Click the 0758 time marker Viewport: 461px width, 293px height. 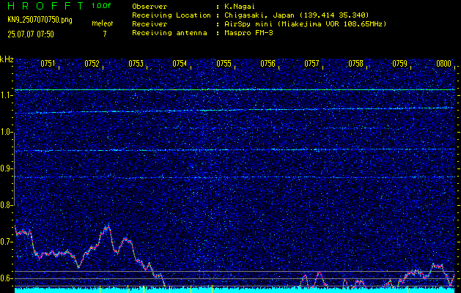pos(355,64)
